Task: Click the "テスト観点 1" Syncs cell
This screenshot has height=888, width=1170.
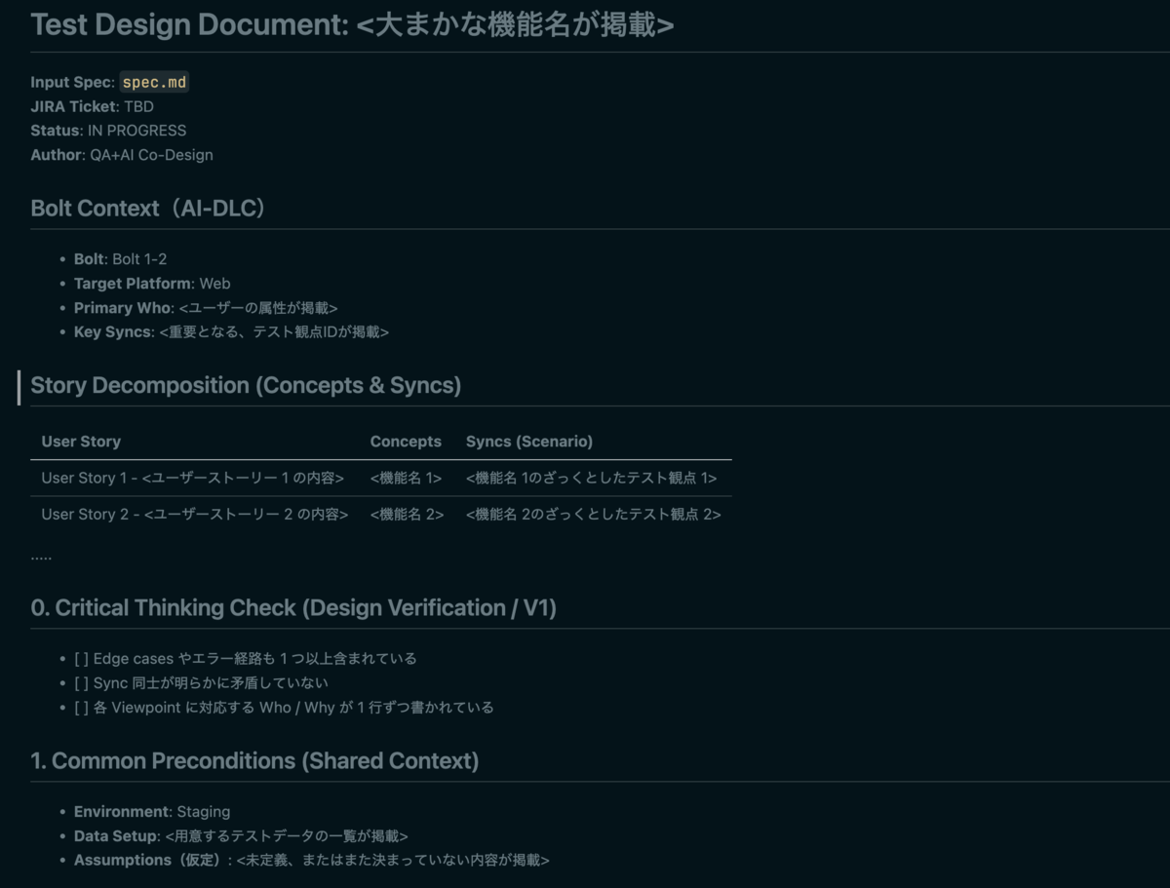Action: [x=592, y=479]
